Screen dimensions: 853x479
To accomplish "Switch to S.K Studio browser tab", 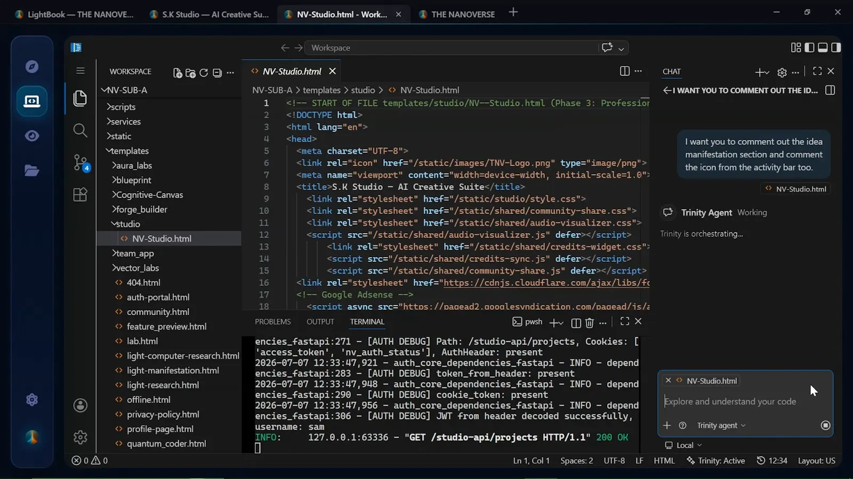I will pos(209,14).
